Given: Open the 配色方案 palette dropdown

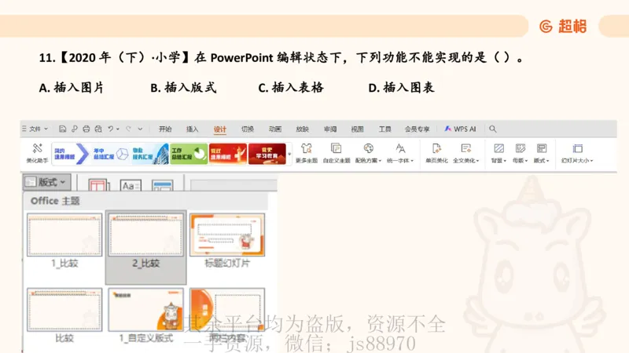Looking at the screenshot, I should pyautogui.click(x=368, y=153).
